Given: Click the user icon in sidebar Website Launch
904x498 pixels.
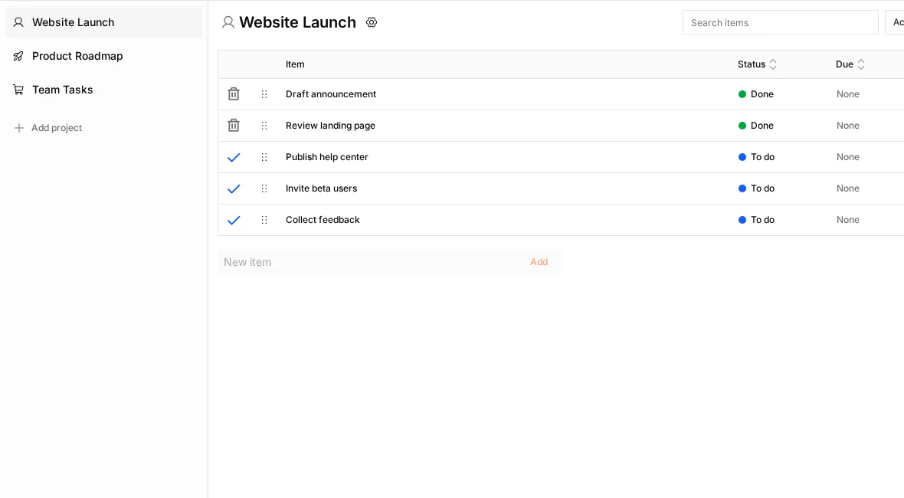Looking at the screenshot, I should (x=18, y=22).
